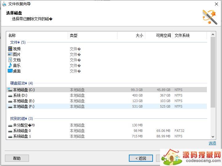Collapse the 文件夹 (5) group header
The width and height of the screenshot is (222, 166).
[18, 42]
